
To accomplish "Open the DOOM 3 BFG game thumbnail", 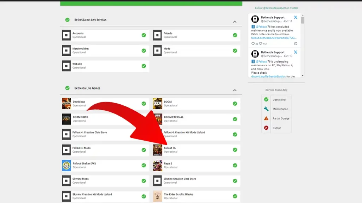I will tap(66, 119).
